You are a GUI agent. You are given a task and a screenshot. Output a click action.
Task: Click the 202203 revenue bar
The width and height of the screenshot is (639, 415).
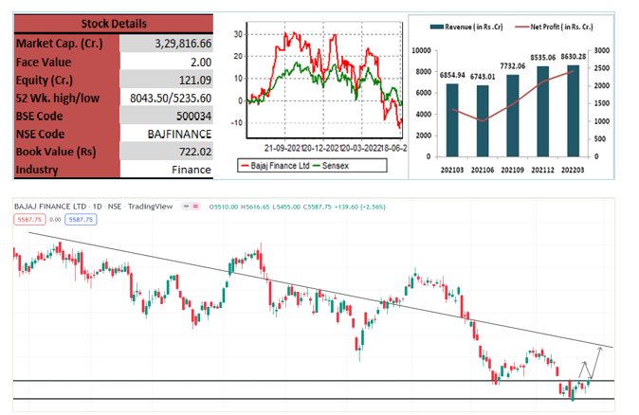tap(573, 111)
